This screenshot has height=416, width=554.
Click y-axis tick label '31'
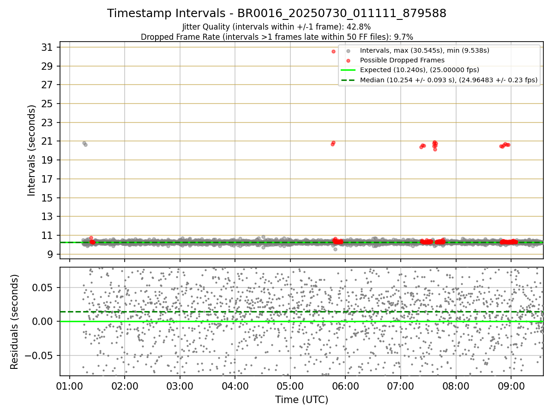tap(47, 48)
